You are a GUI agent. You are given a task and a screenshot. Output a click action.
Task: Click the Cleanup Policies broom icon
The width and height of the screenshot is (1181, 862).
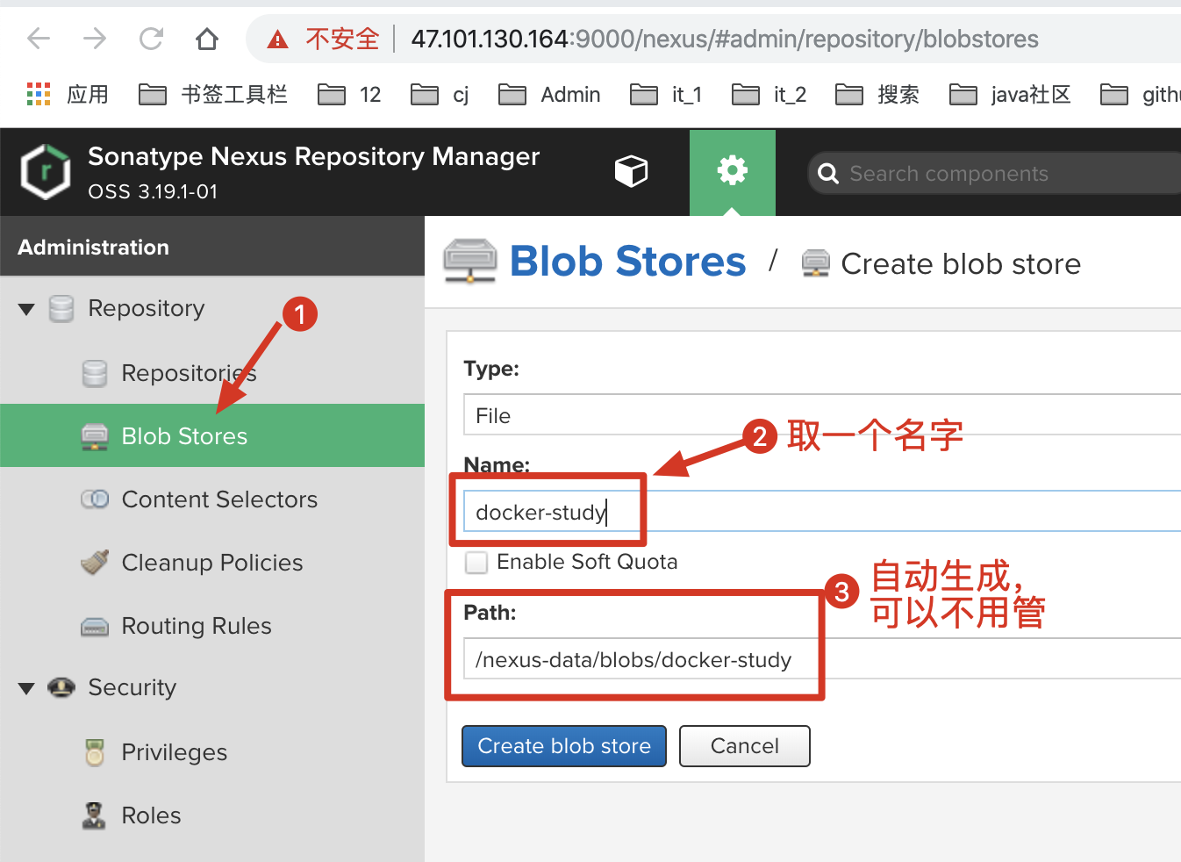pyautogui.click(x=95, y=562)
